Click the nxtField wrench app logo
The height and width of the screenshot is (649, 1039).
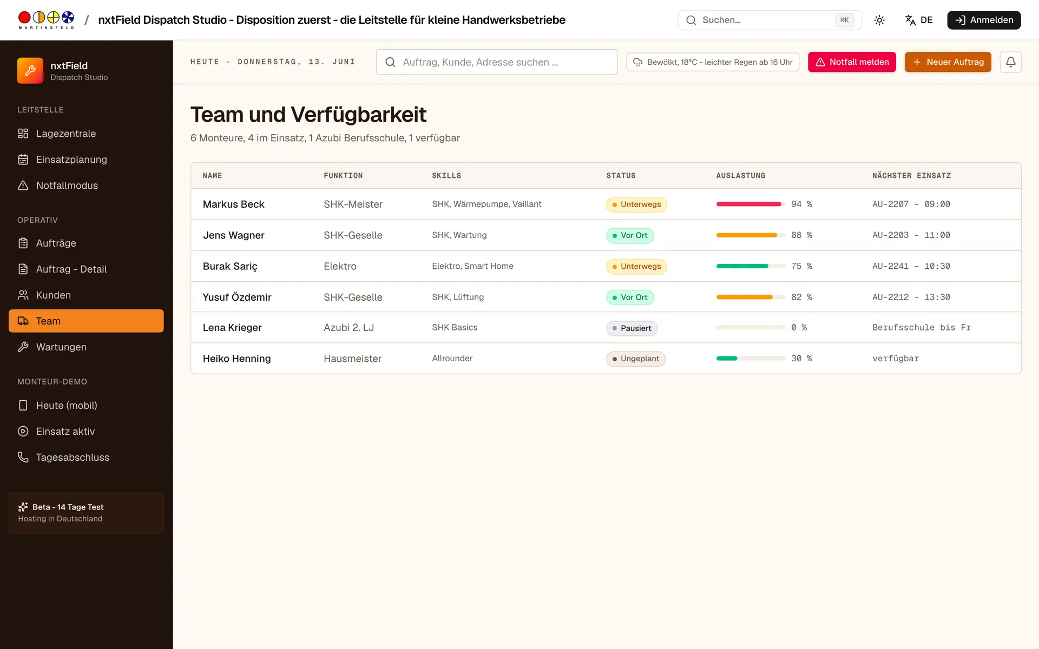(30, 71)
